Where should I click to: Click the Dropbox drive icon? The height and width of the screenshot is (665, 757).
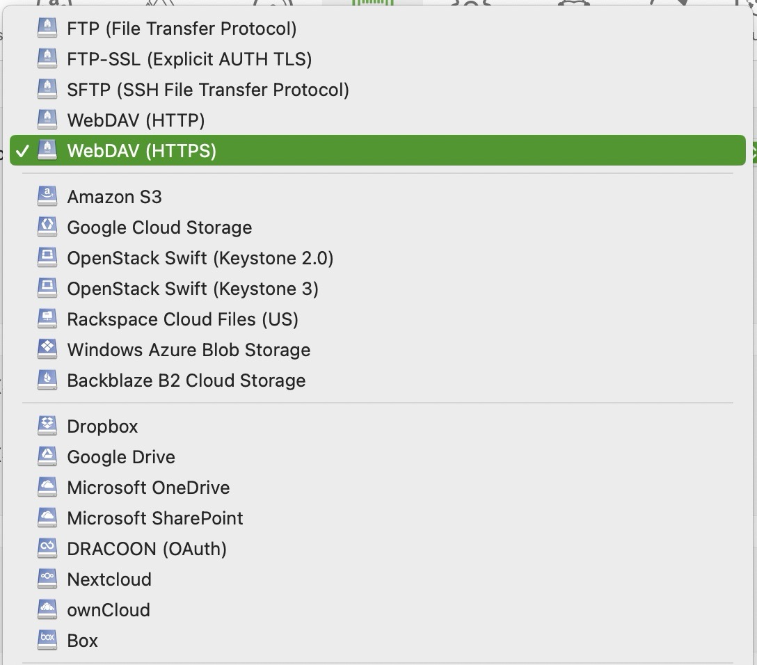click(x=47, y=426)
